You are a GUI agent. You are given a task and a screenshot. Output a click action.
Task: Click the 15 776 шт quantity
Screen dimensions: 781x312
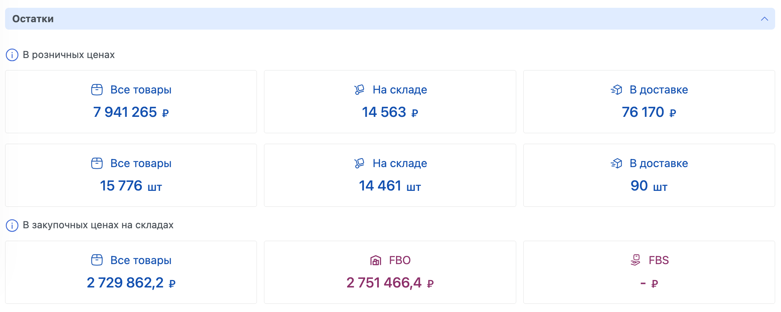(131, 186)
